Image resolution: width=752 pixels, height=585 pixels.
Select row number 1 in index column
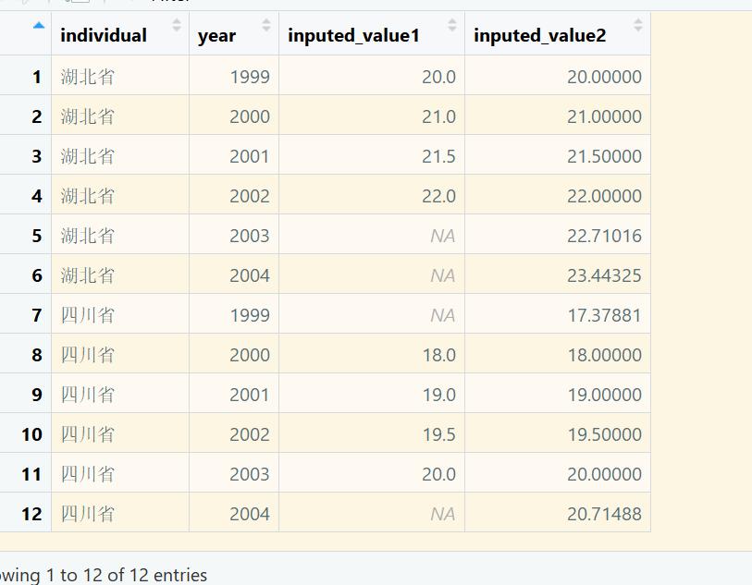[37, 77]
